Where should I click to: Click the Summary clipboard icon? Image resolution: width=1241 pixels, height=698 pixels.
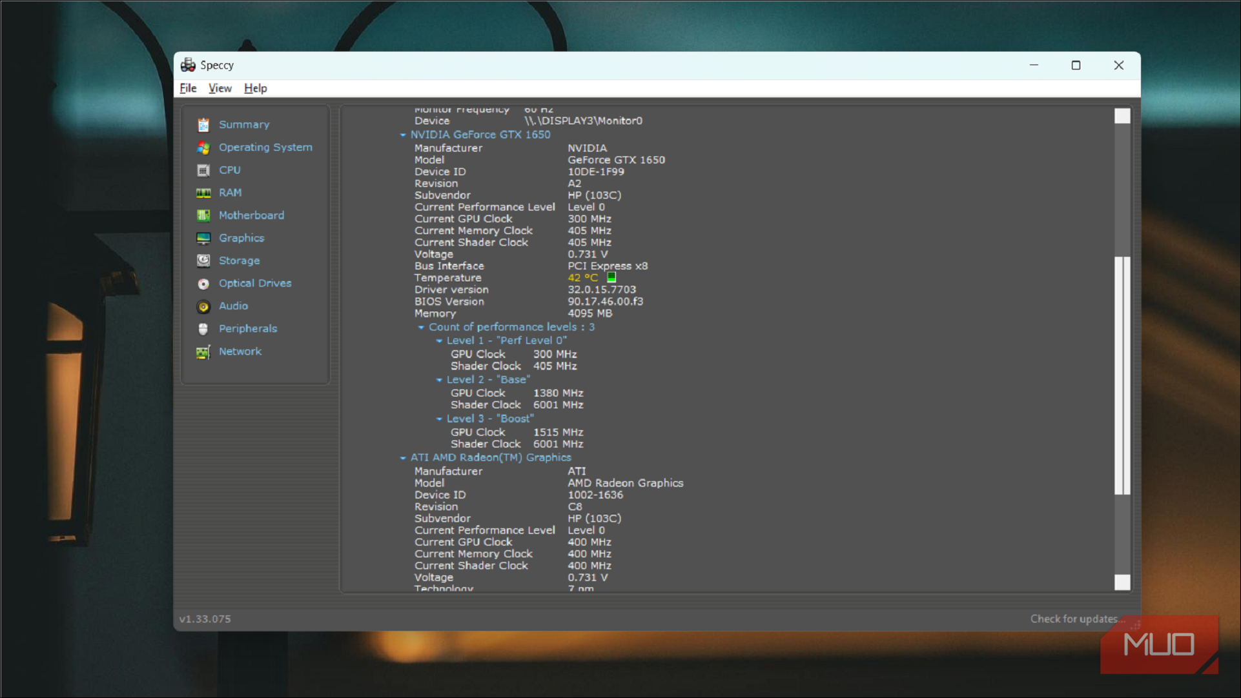203,125
